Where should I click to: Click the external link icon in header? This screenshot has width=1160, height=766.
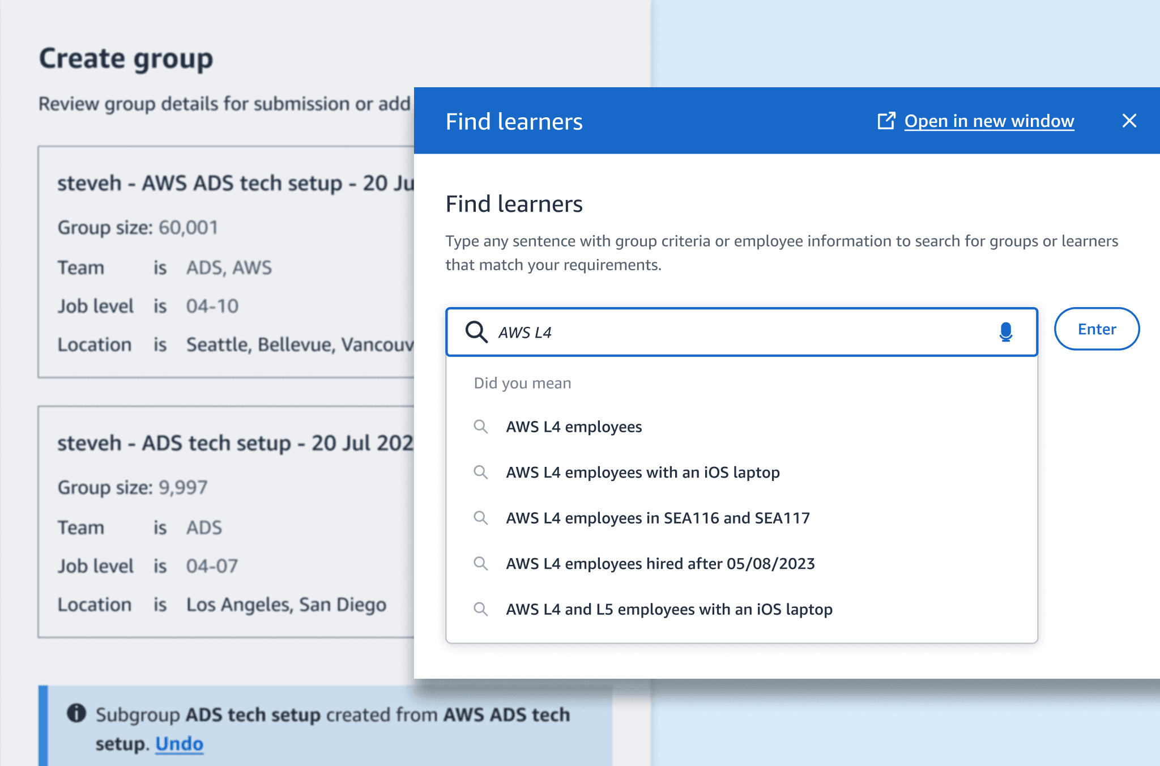[x=886, y=121]
